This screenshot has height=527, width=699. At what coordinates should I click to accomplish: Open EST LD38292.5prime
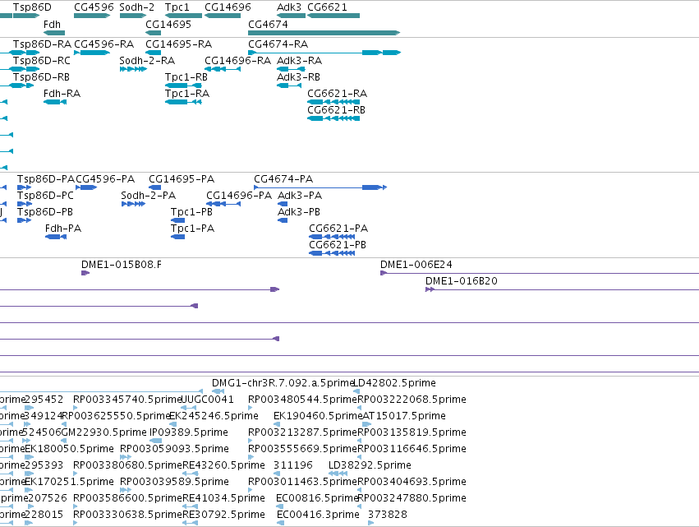click(x=370, y=466)
